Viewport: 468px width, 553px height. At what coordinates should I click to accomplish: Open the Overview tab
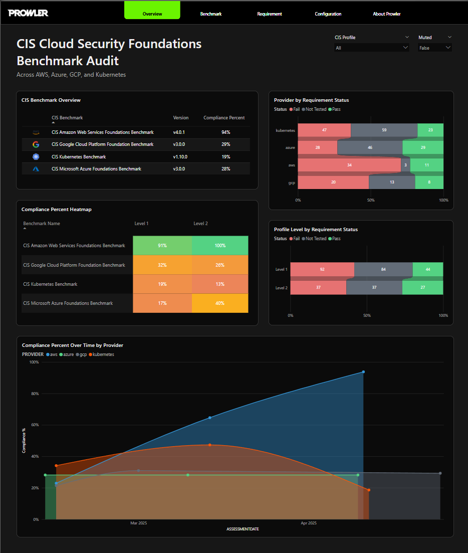click(x=152, y=10)
